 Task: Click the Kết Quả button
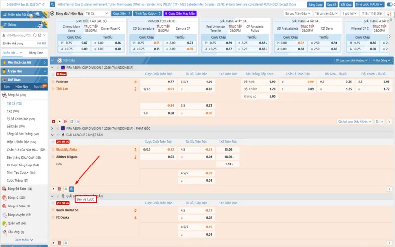(x=346, y=4)
